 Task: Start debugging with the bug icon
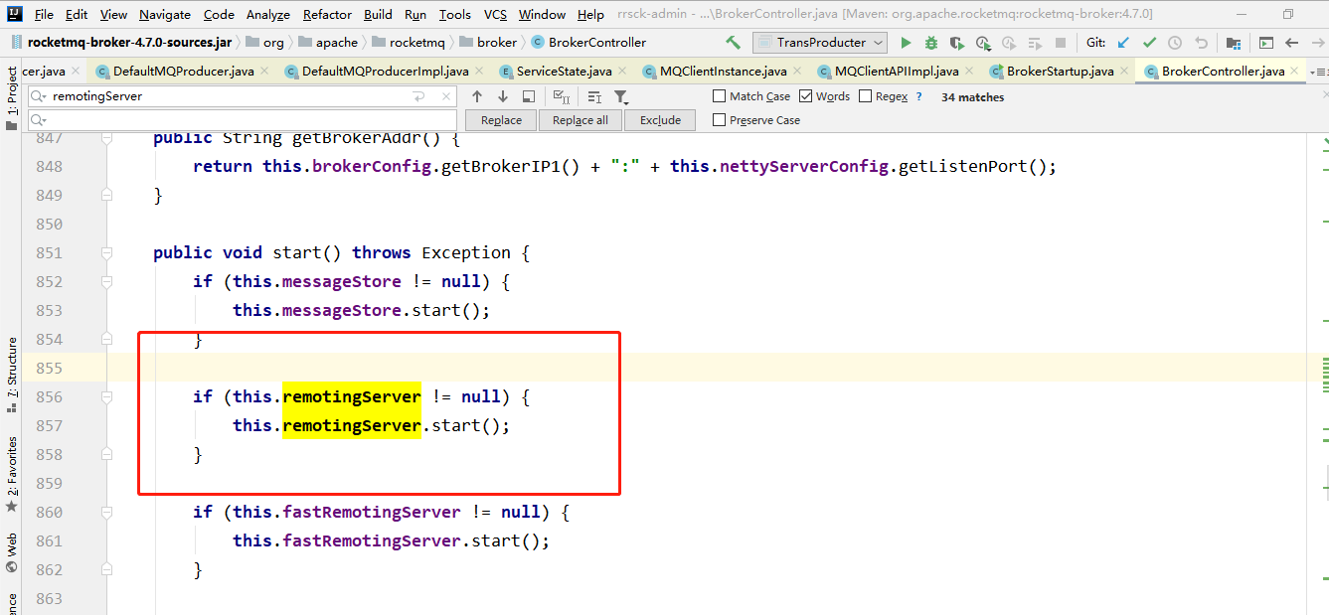tap(931, 43)
